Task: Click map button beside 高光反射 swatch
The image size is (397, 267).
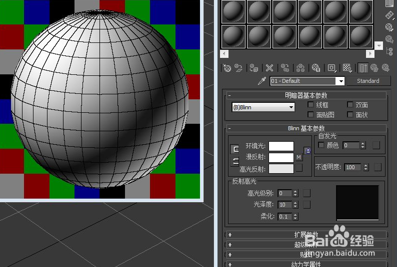Action: [x=299, y=168]
